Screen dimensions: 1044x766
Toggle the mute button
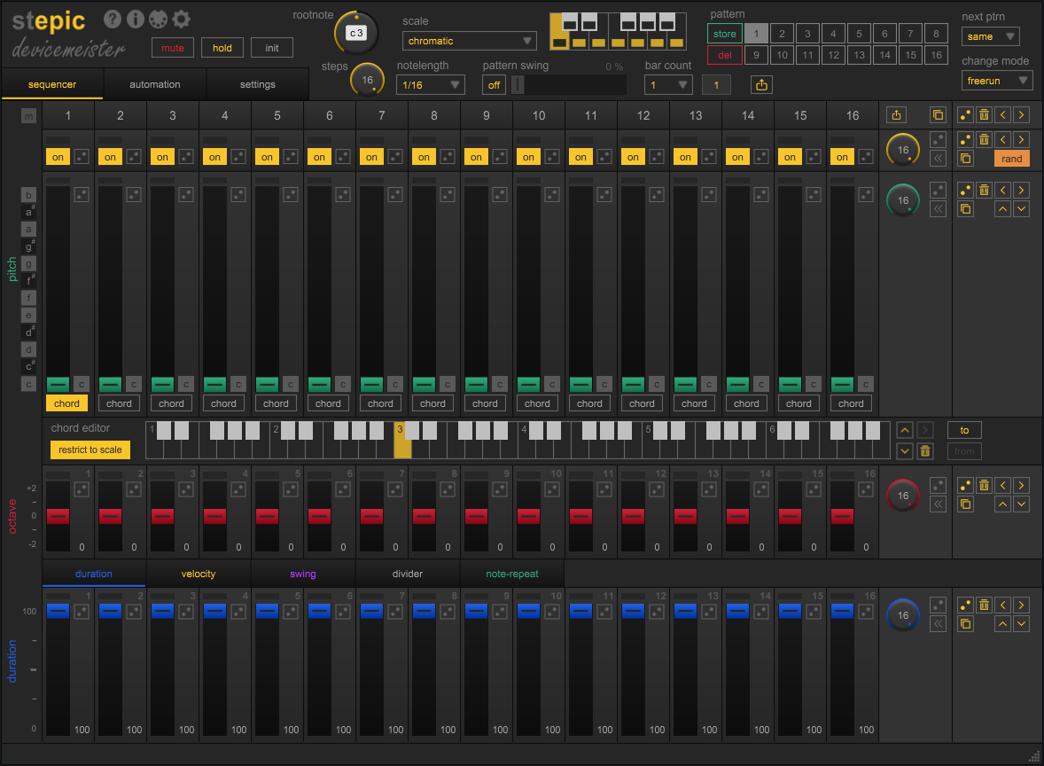(x=172, y=48)
